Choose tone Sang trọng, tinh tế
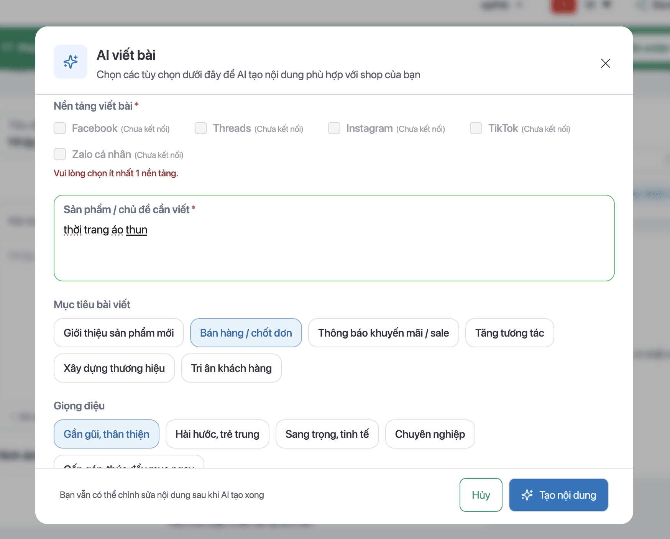 327,434
